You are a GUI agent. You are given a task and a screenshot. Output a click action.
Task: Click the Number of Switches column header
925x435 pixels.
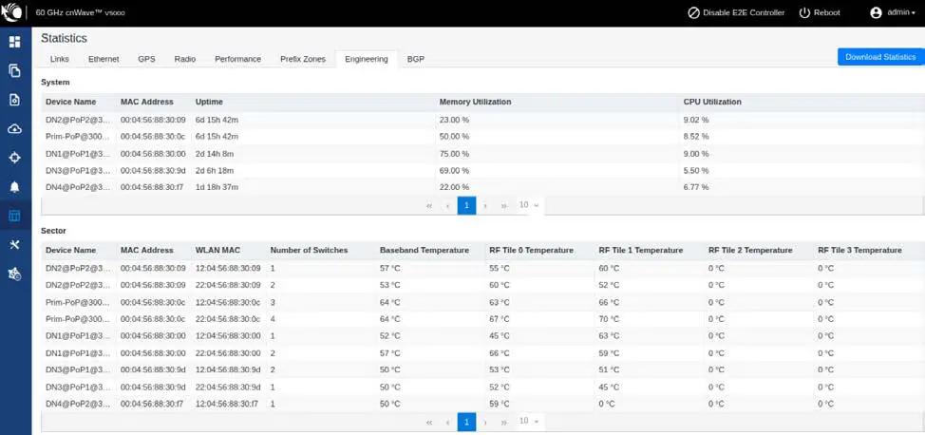309,250
